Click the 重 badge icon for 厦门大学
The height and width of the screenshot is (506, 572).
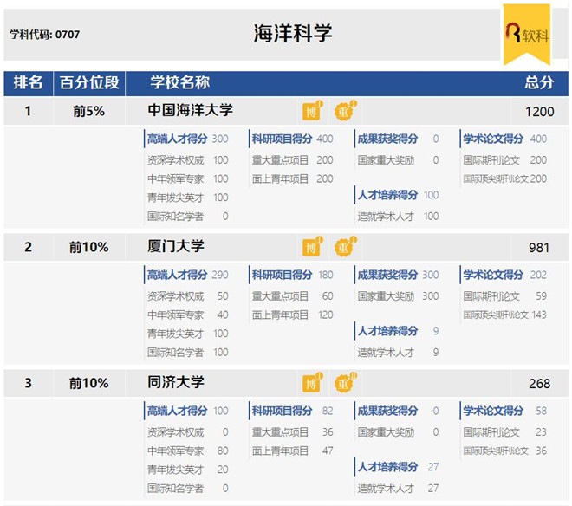[345, 247]
